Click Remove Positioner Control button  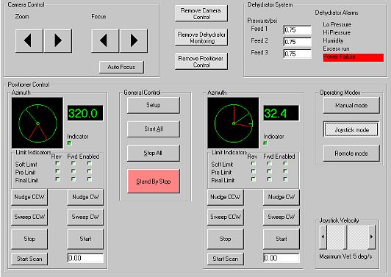(x=201, y=61)
